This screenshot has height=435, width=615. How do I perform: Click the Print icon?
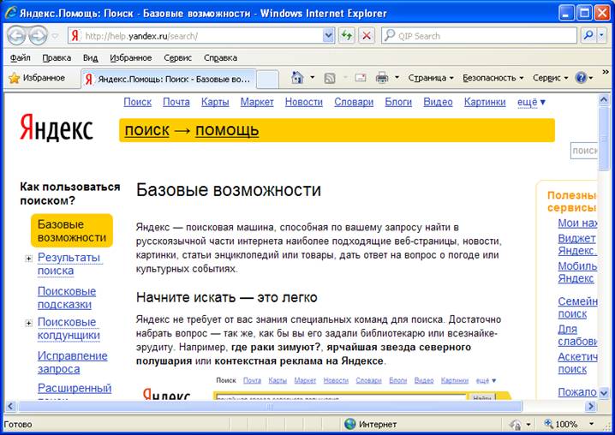(382, 78)
